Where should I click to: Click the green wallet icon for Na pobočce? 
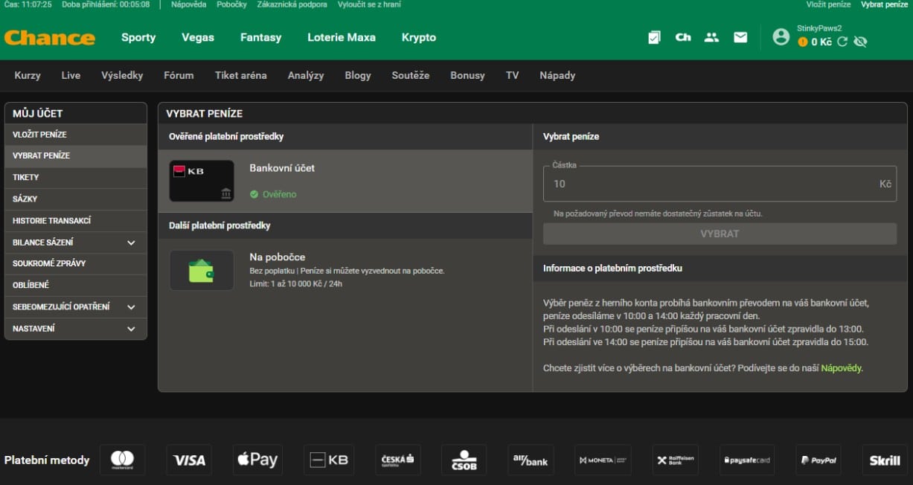tap(202, 270)
